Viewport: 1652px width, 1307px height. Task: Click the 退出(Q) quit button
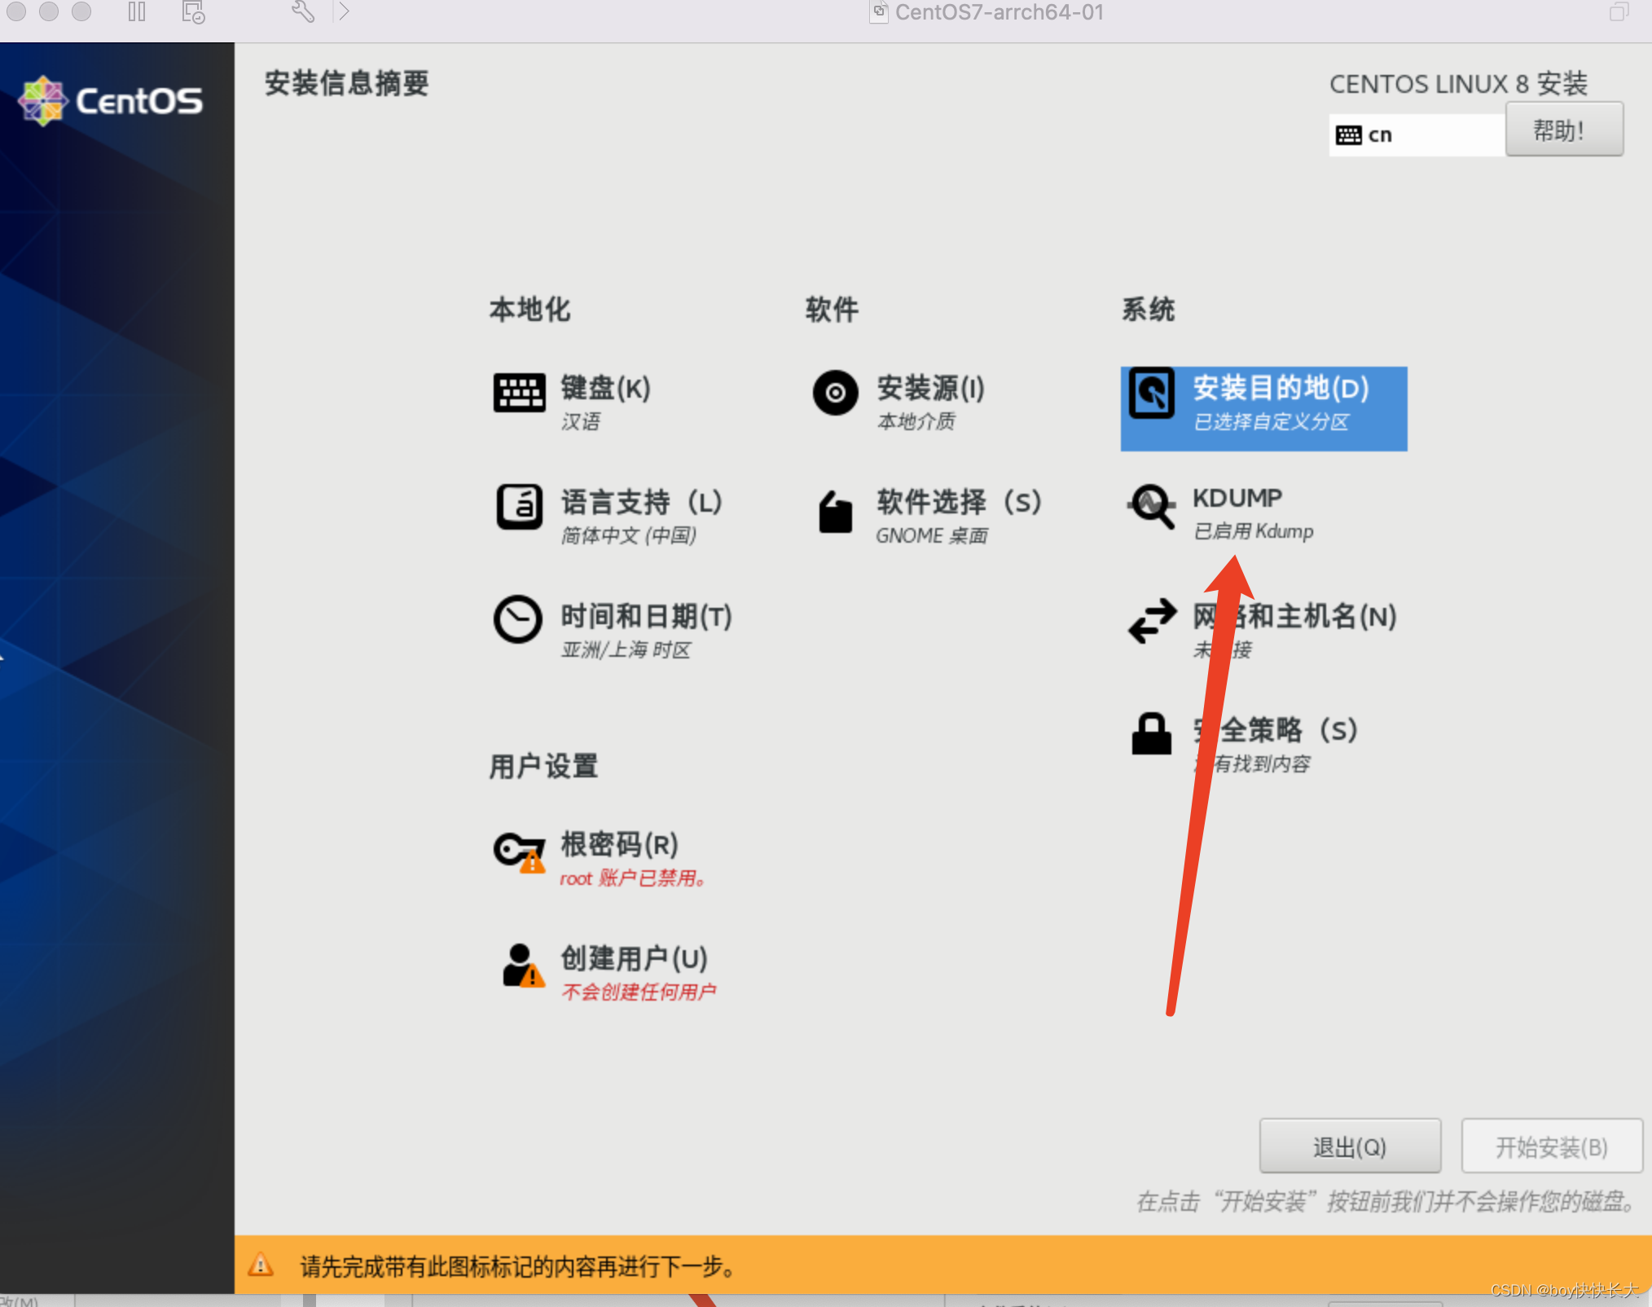pos(1350,1146)
